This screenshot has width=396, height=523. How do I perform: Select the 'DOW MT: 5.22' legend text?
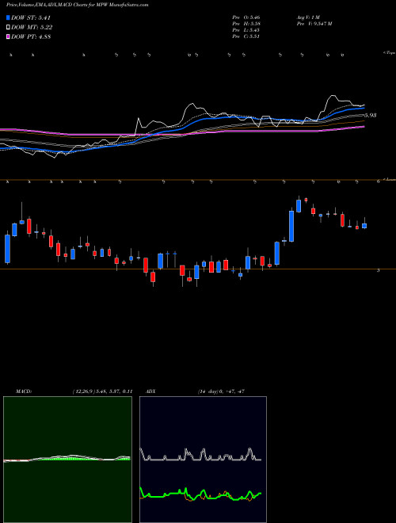coord(32,28)
